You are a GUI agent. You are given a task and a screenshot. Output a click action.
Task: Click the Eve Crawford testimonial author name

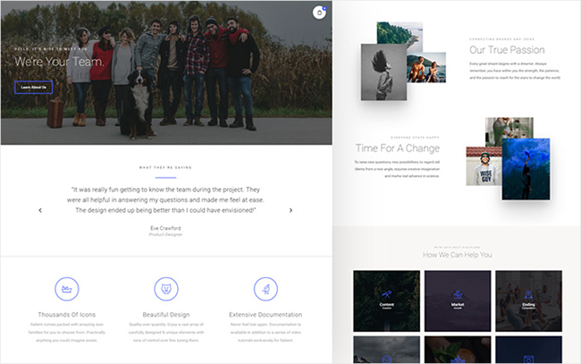pyautogui.click(x=165, y=228)
